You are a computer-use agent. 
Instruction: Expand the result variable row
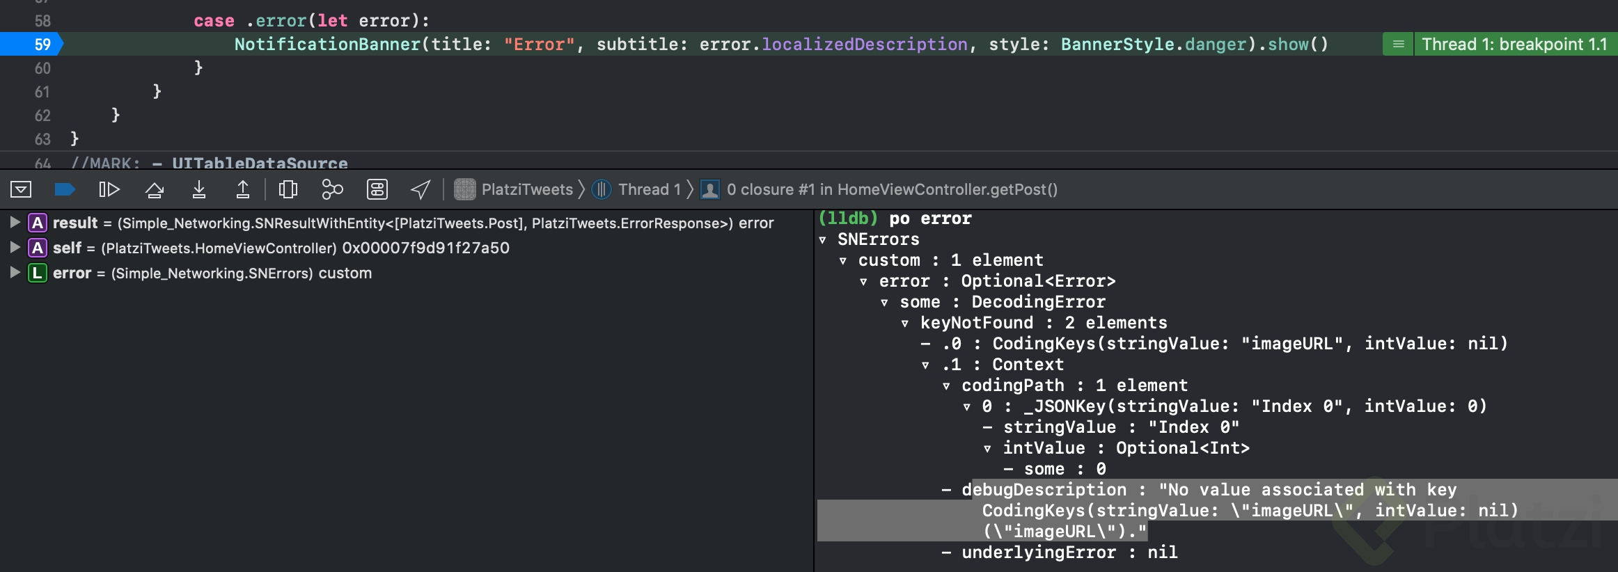15,223
